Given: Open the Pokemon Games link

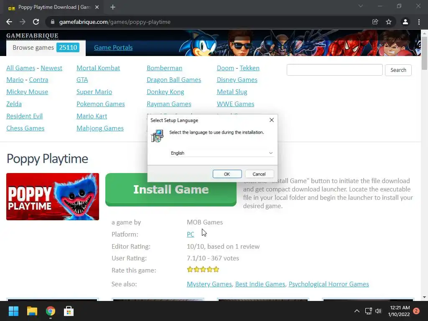Looking at the screenshot, I should 100,104.
